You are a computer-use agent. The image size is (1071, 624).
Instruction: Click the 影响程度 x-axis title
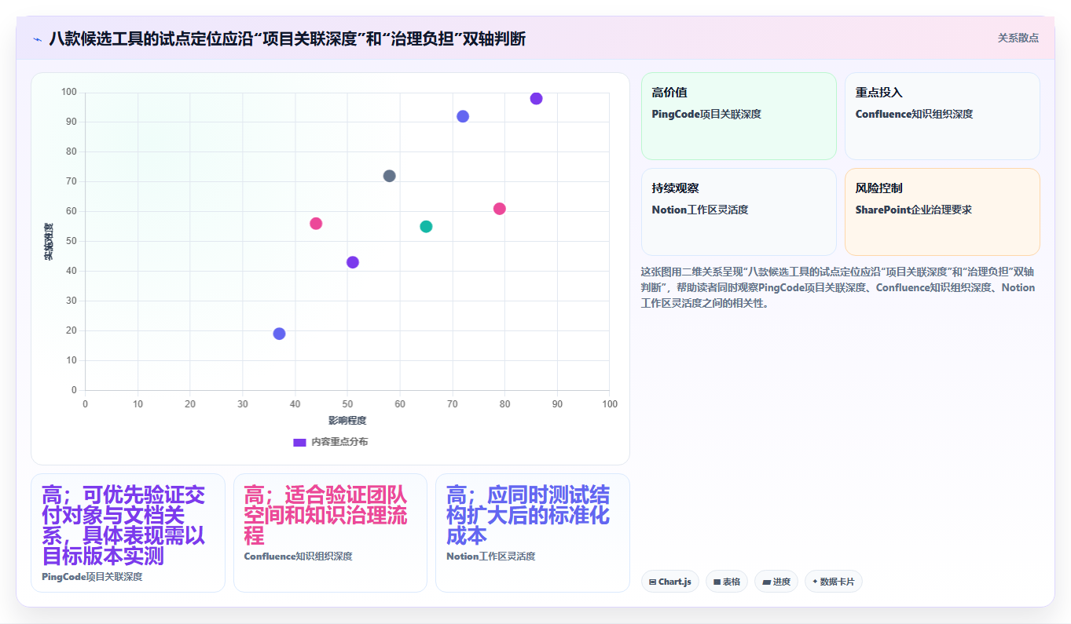tap(347, 421)
